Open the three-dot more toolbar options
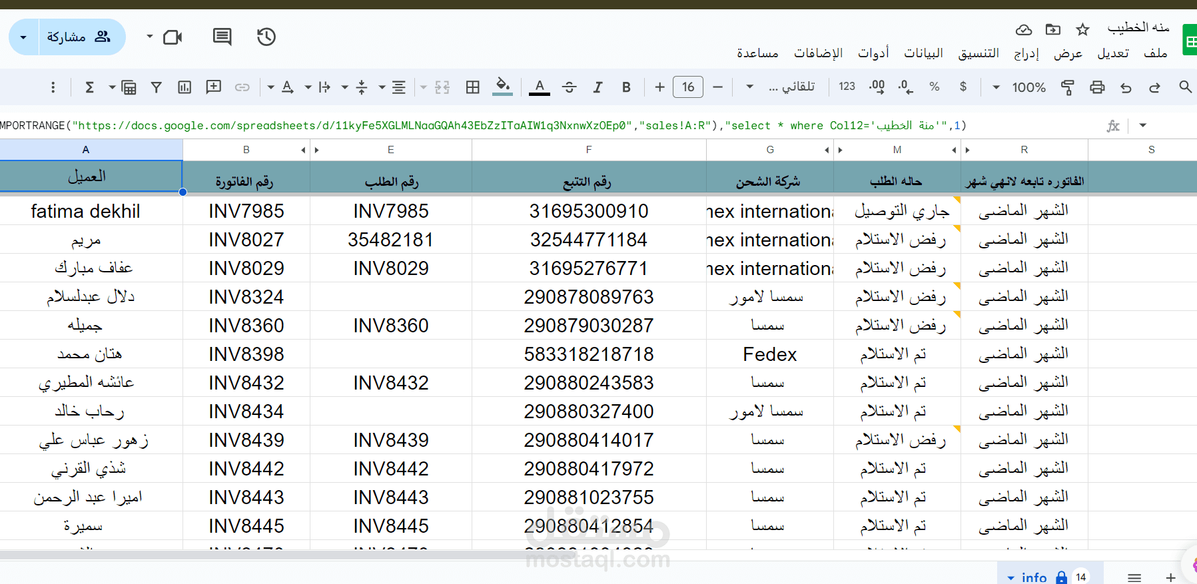This screenshot has height=584, width=1197. pyautogui.click(x=53, y=87)
